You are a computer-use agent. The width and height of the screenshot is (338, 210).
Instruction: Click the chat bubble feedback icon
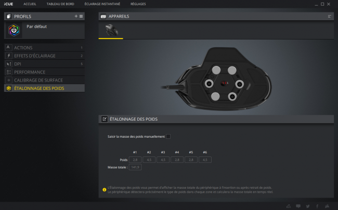pyautogui.click(x=298, y=206)
